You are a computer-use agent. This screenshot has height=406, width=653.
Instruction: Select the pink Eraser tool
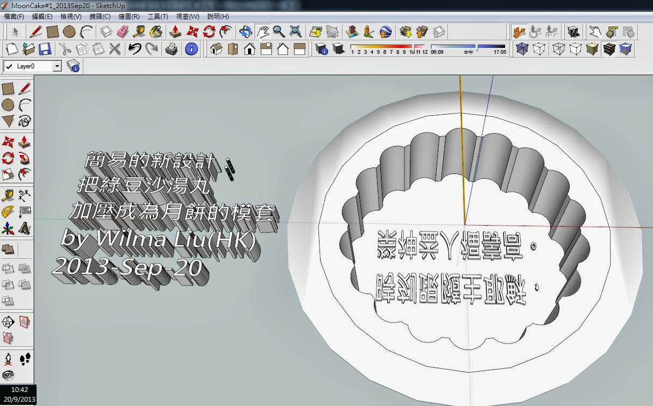pos(123,32)
